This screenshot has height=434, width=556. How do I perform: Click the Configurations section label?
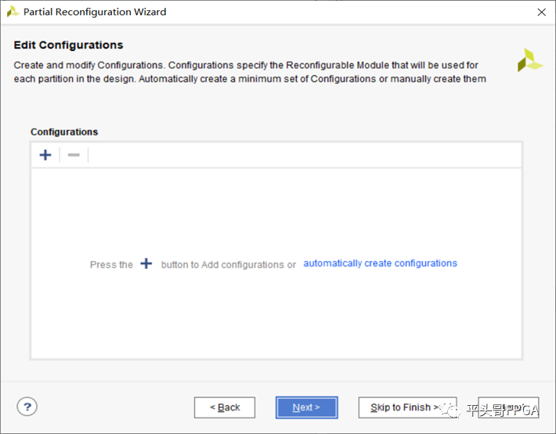[64, 132]
